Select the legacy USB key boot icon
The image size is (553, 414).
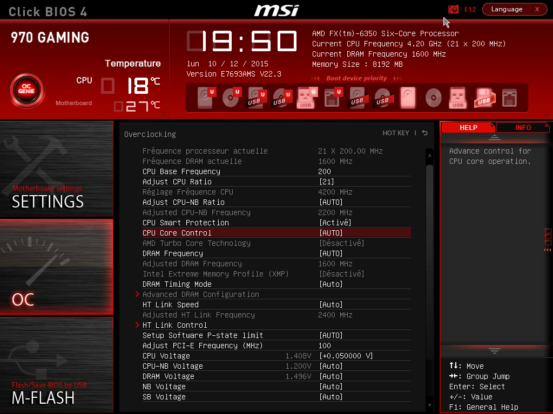pyautogui.click(x=458, y=97)
